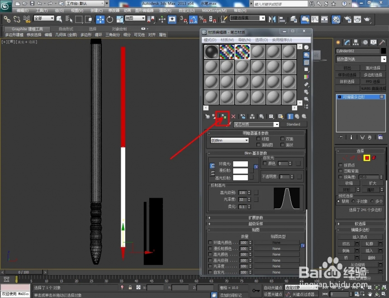Open the 导航(N) menu in material editor
Viewport: 389px width, 298px height.
[244, 40]
